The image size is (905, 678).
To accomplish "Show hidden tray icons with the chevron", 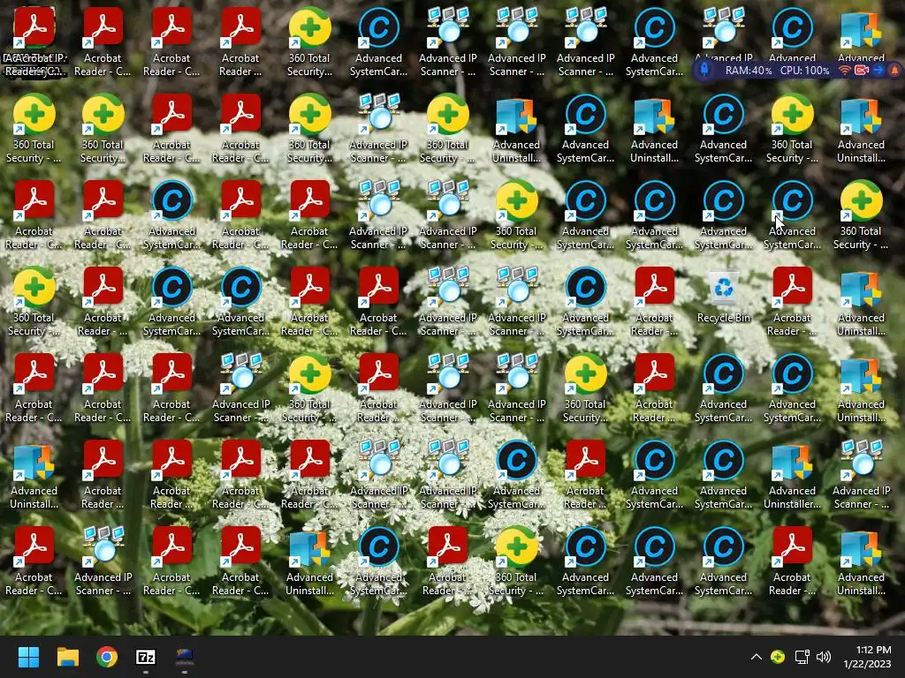I will [x=757, y=657].
